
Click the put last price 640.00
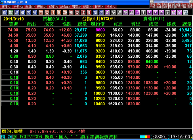(x=152, y=62)
